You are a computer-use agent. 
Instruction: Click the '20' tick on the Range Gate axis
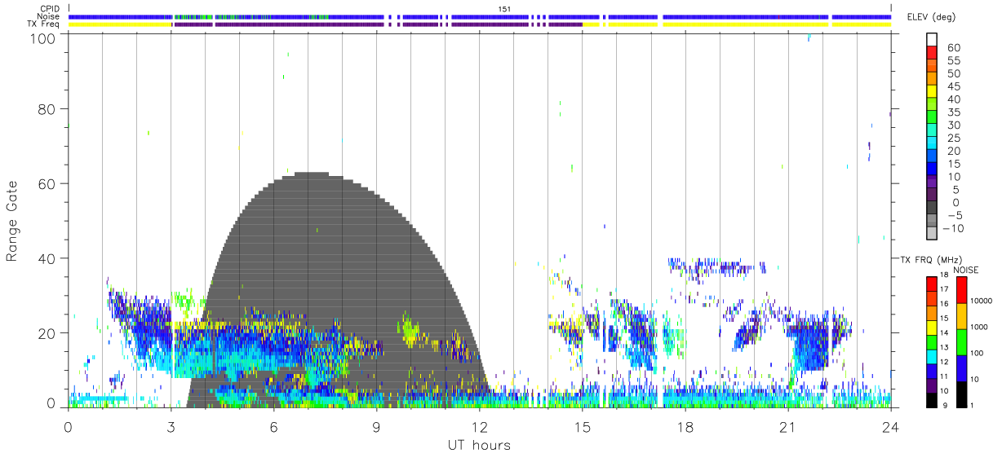[x=47, y=332]
